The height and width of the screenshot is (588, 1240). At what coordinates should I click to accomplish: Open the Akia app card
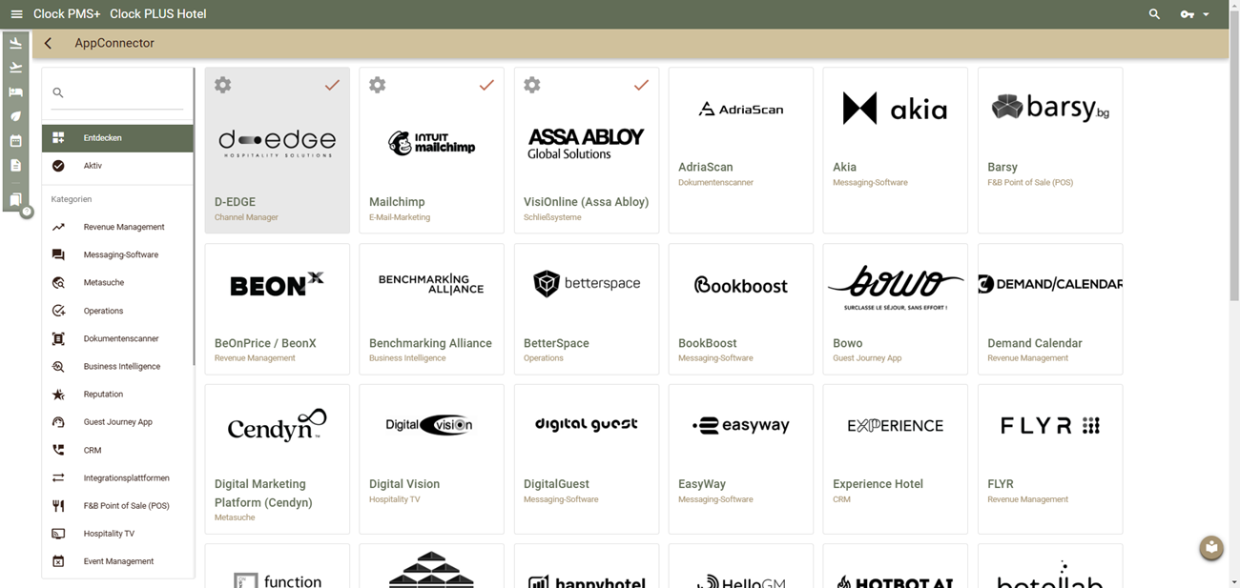pyautogui.click(x=896, y=150)
